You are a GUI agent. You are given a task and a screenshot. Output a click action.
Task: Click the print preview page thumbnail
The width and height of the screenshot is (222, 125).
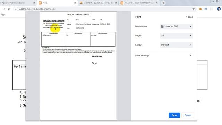[78, 66]
